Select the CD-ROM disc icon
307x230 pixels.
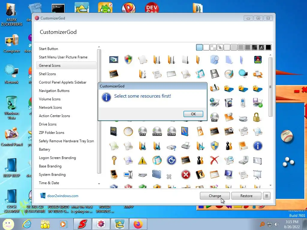tap(157, 131)
